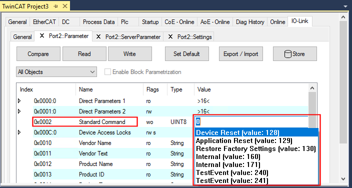
Task: Switch to the Process Data tab
Action: [x=99, y=22]
